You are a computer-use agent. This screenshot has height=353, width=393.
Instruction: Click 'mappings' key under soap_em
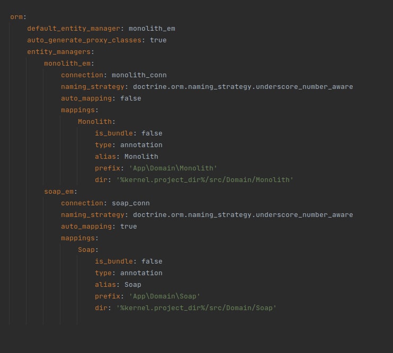click(78, 238)
